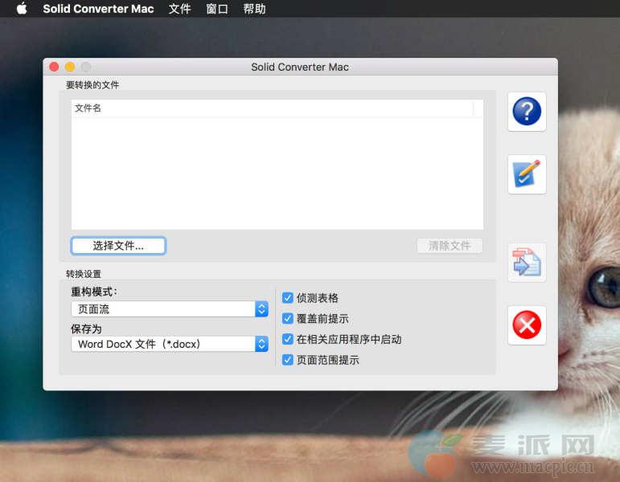This screenshot has width=620, height=482.
Task: Uncheck 在相关应用程序中启动 option
Action: point(288,340)
